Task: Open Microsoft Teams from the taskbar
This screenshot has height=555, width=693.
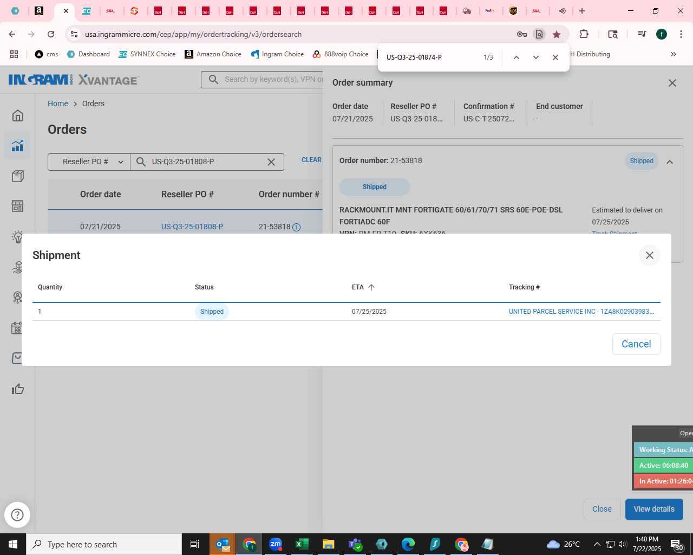Action: 355,544
